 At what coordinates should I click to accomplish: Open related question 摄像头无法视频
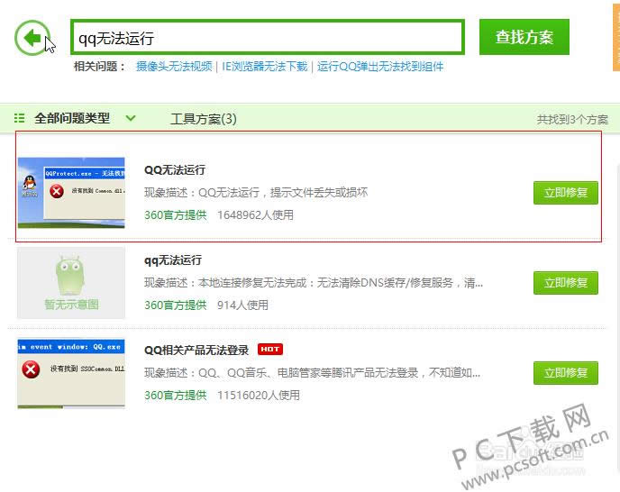tap(174, 67)
